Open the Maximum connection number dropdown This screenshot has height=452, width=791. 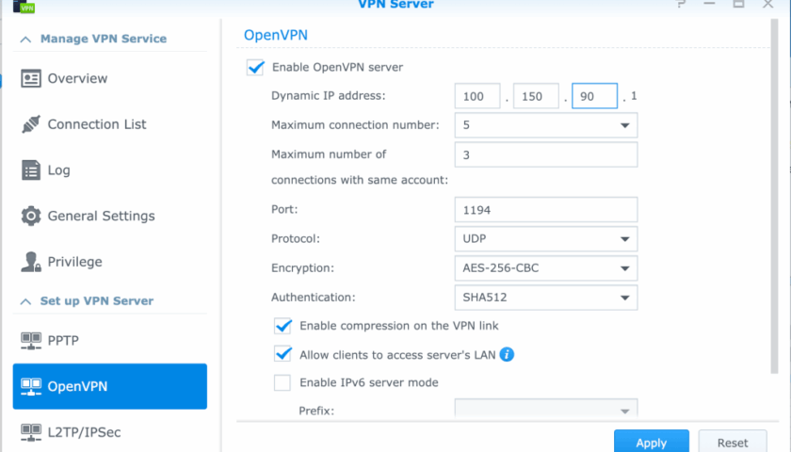click(623, 125)
